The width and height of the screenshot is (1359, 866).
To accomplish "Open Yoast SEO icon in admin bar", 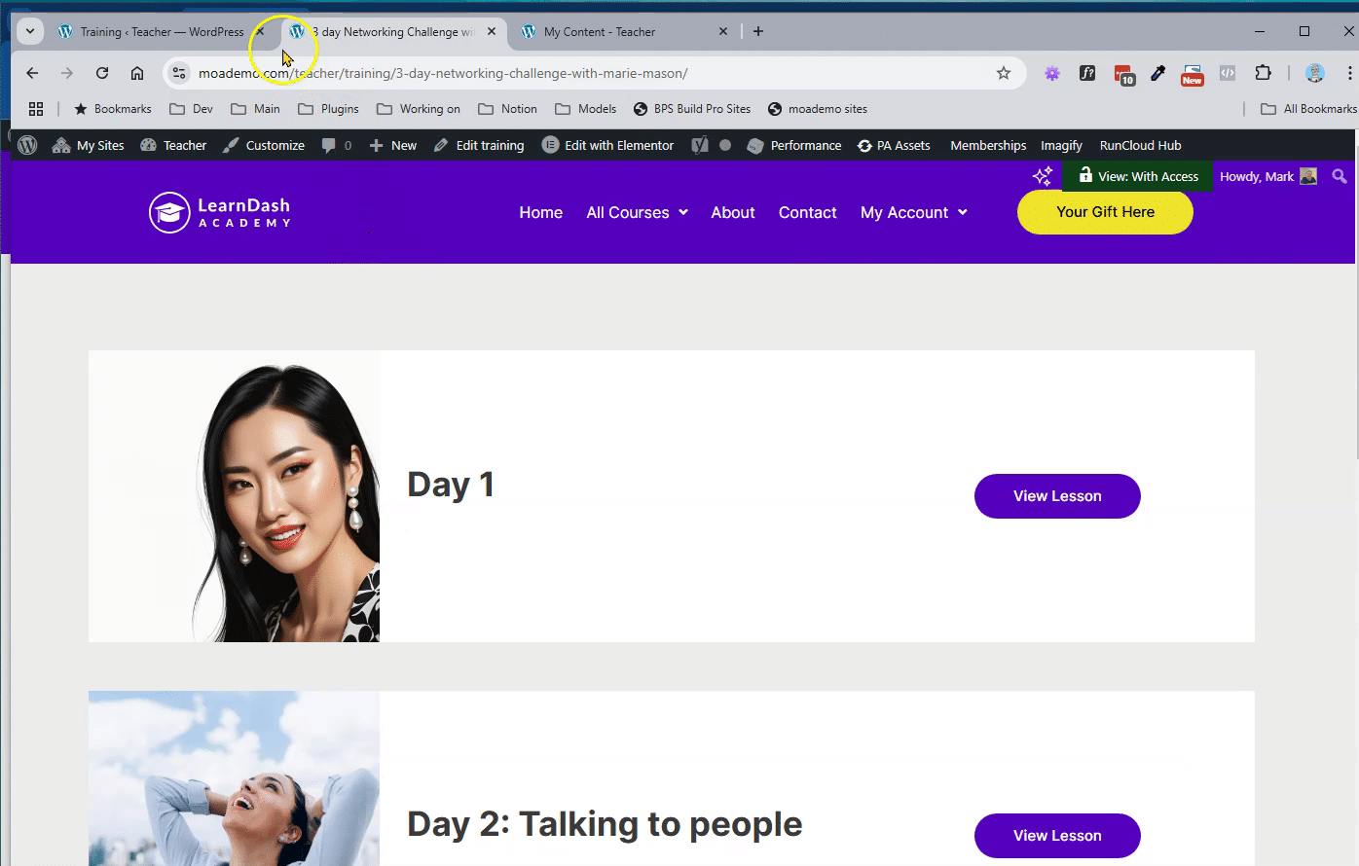I will point(699,145).
